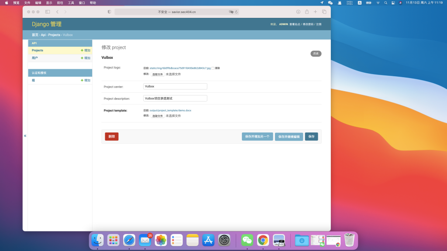Go back with Safari's back arrow
This screenshot has height=251, width=447.
click(57, 12)
